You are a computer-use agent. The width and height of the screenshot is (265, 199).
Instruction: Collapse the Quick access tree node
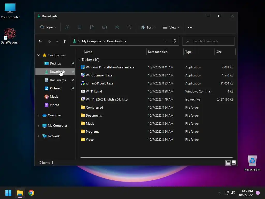click(39, 55)
